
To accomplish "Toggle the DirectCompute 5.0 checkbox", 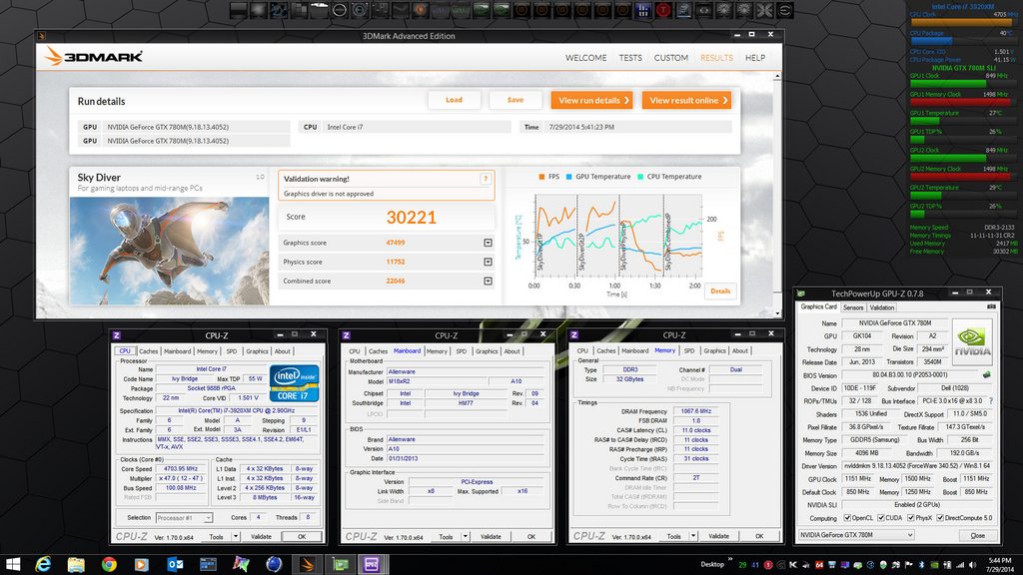I will coord(940,518).
